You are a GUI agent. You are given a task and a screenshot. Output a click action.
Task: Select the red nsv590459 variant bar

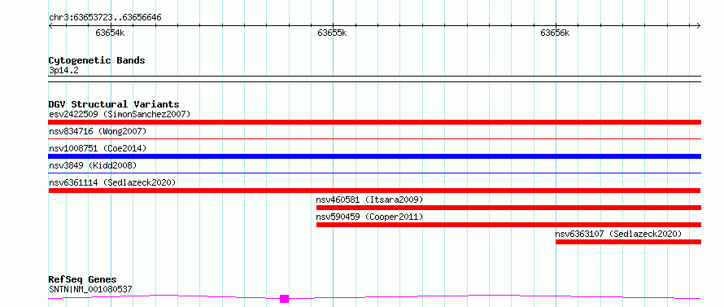[x=508, y=225]
